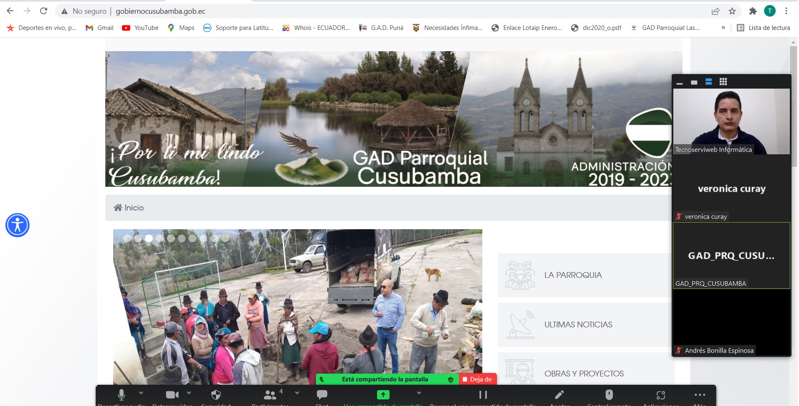Open the Inicio menu item
Viewport: 799px width, 406px height.
pos(129,208)
